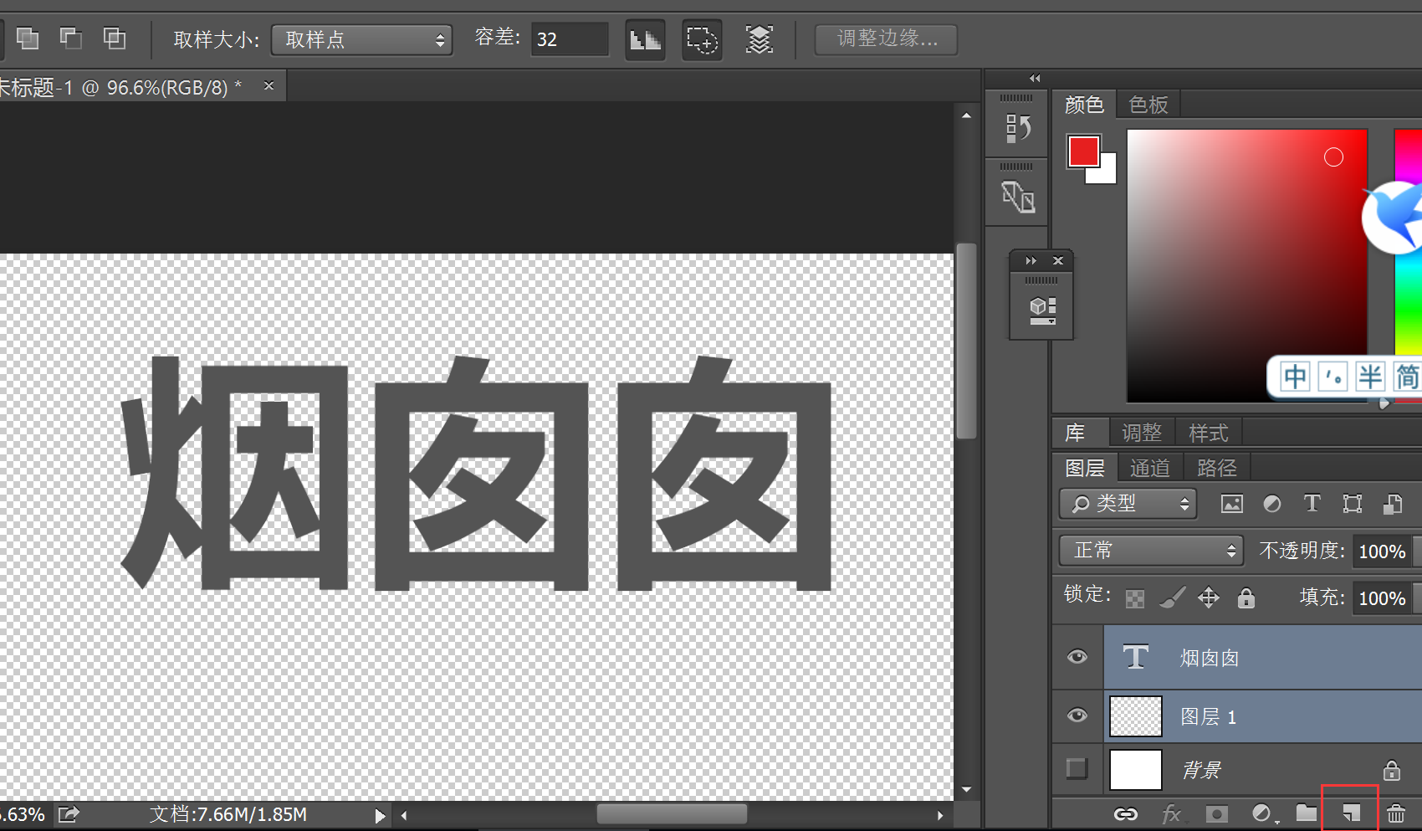Image resolution: width=1422 pixels, height=831 pixels.
Task: Switch to the 路径 tab
Action: tap(1217, 468)
